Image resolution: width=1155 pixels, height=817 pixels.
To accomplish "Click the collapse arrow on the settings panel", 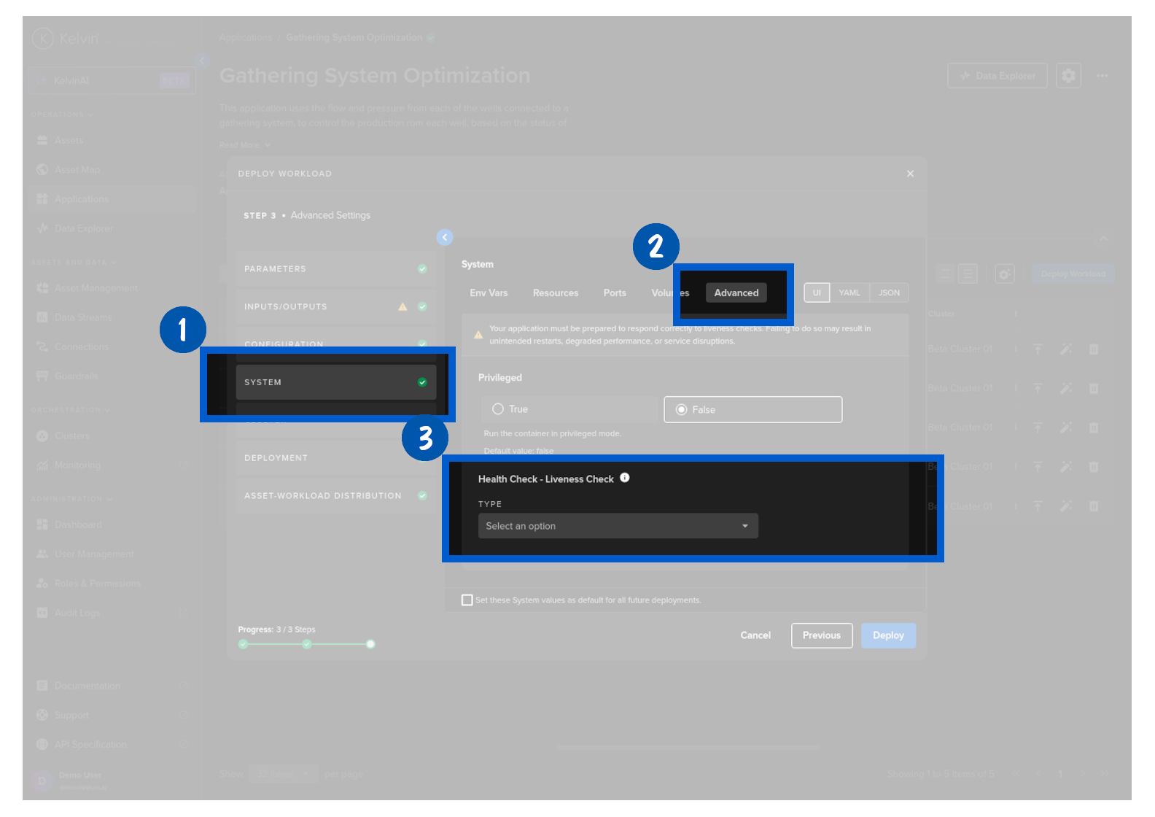I will click(445, 237).
